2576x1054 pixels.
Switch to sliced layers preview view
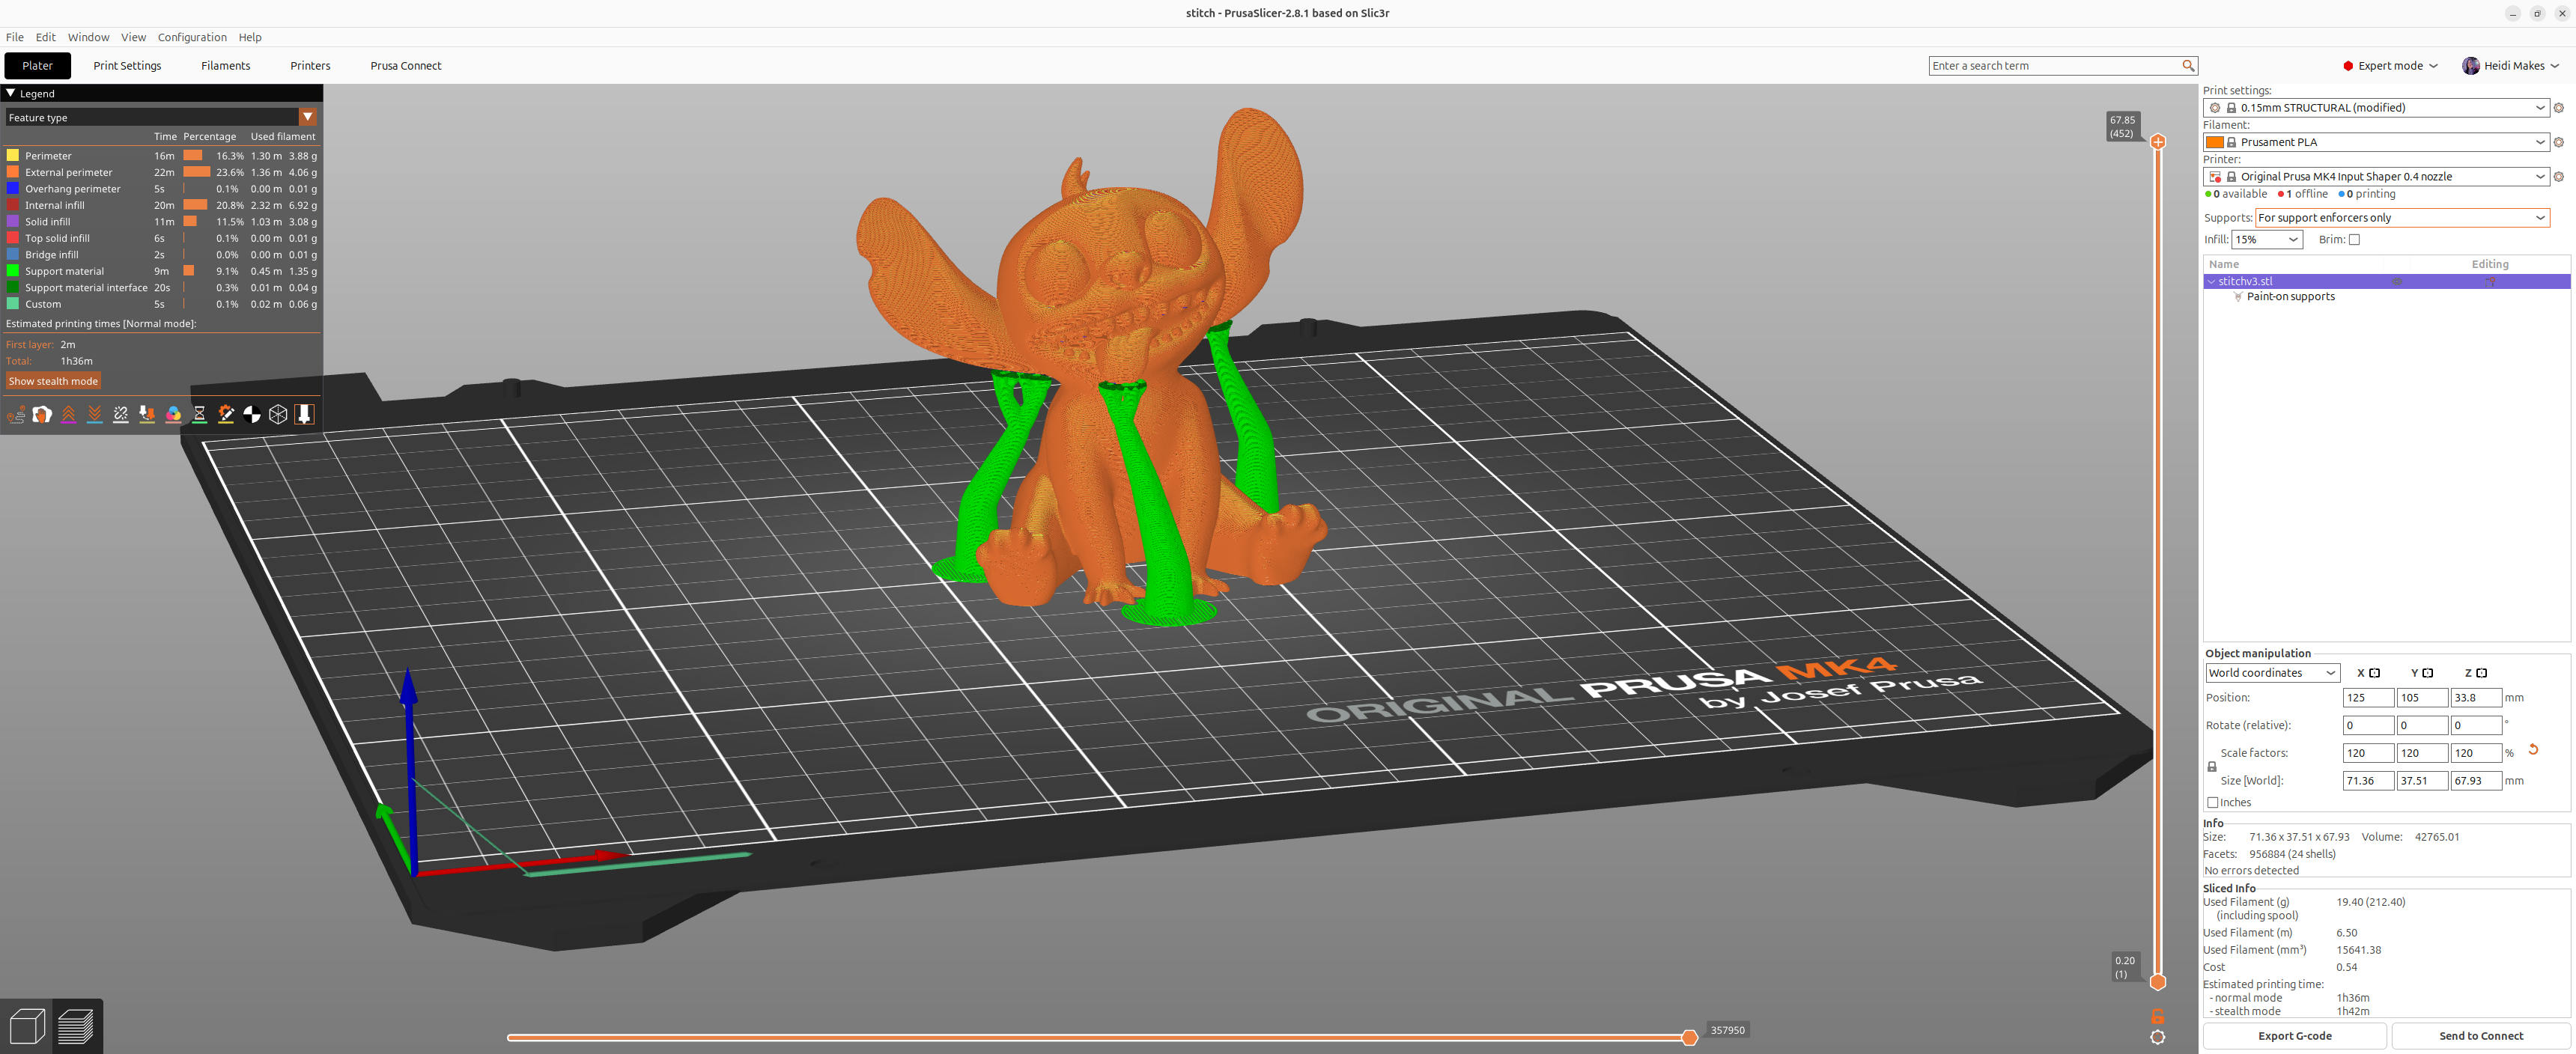[x=77, y=1026]
